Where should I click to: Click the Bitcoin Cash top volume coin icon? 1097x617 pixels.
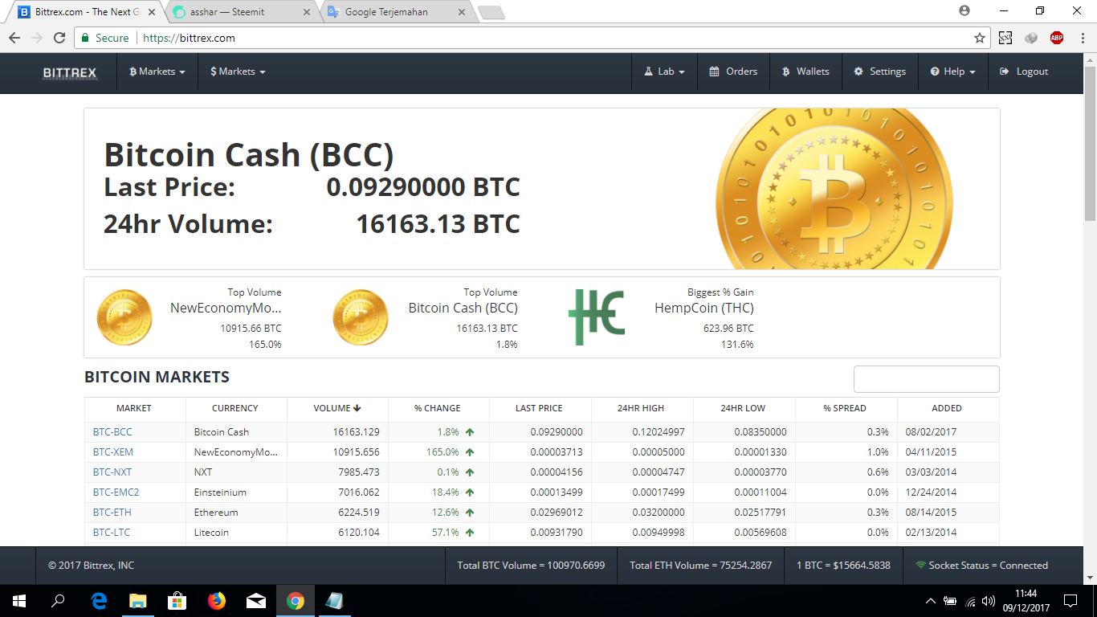pyautogui.click(x=361, y=317)
